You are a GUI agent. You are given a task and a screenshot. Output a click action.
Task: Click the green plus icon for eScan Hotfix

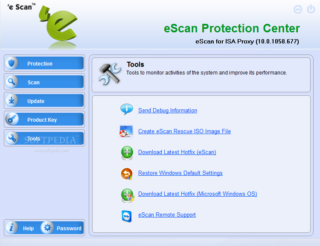point(127,153)
